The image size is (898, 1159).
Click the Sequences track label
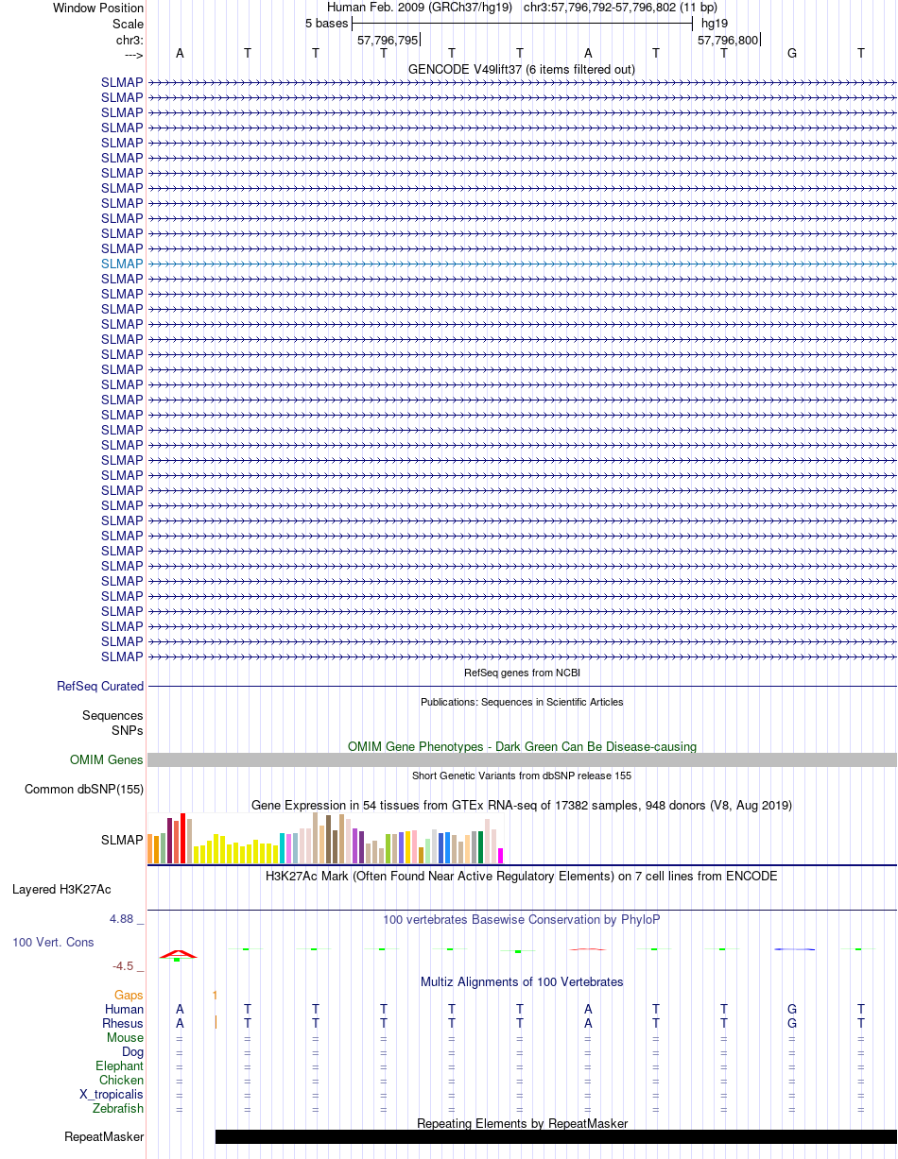(x=112, y=716)
